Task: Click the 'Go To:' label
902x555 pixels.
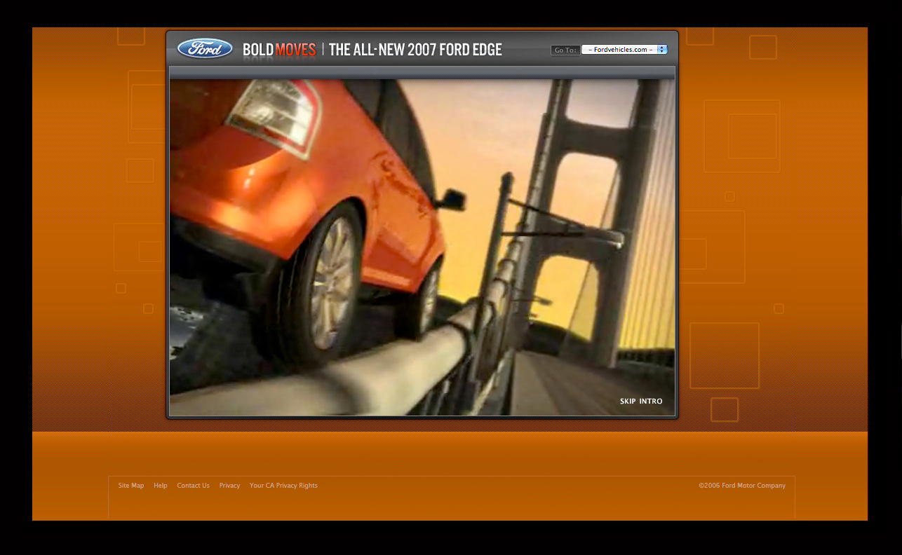Action: pos(565,50)
